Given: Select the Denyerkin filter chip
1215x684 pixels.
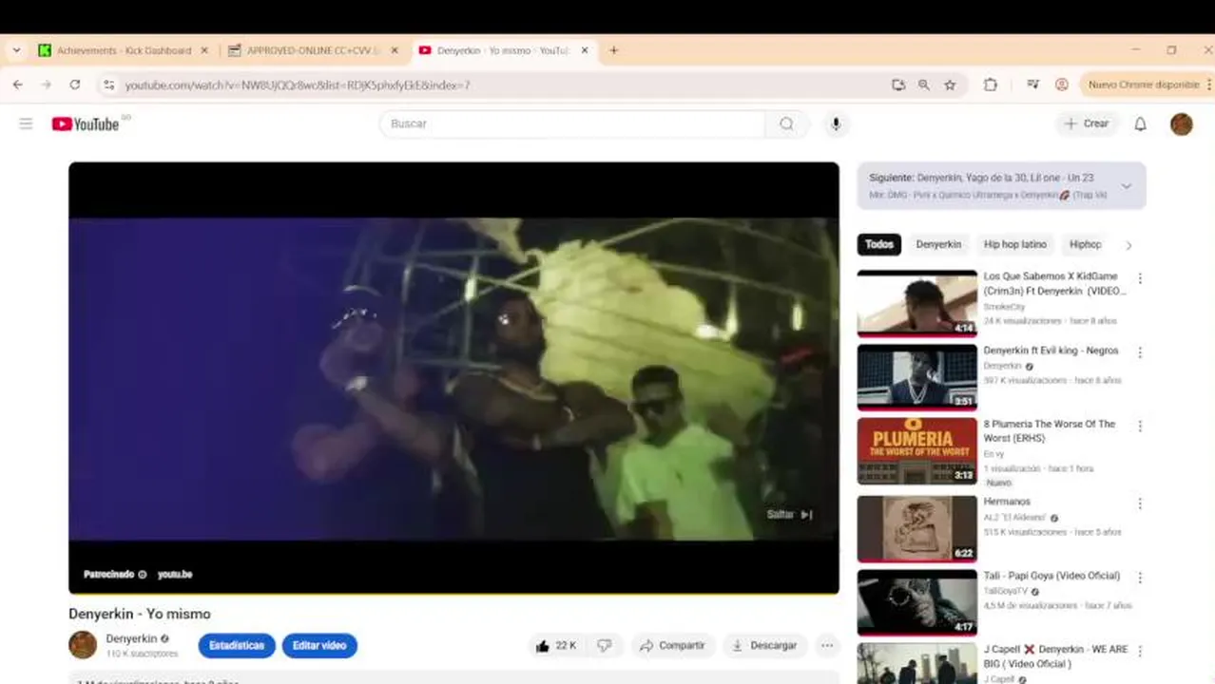Looking at the screenshot, I should [938, 244].
